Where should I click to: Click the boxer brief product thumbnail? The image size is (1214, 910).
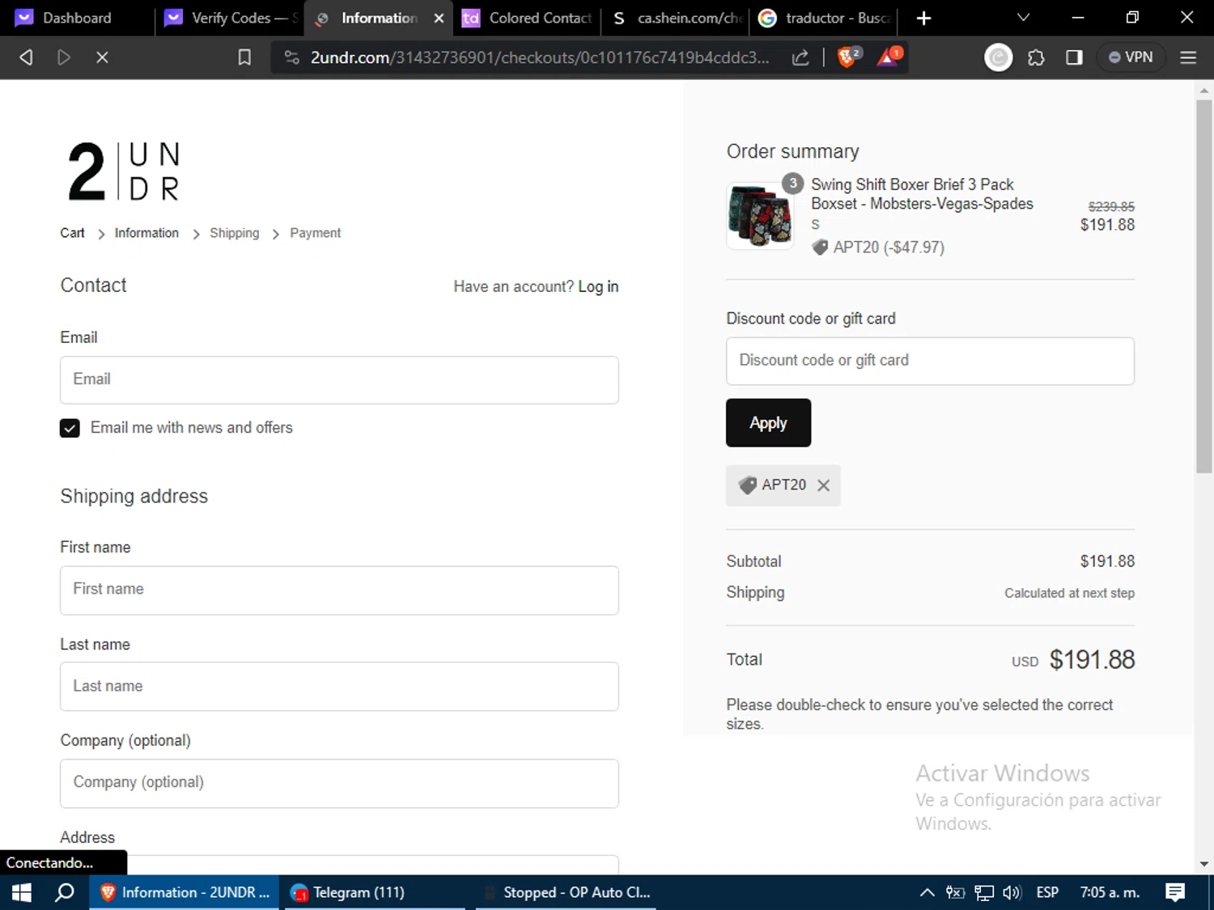(x=760, y=215)
